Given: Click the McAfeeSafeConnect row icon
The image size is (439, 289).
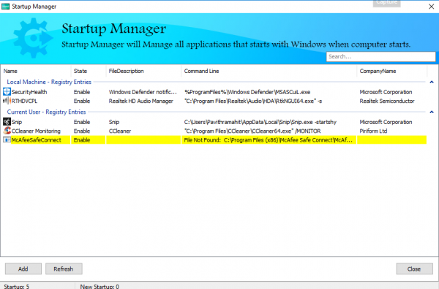Looking at the screenshot, I should tap(7, 139).
